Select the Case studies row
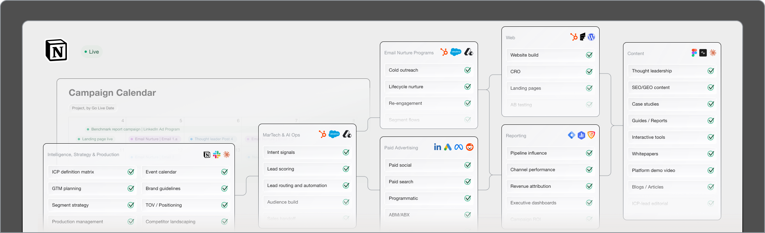Viewport: 765px width, 233px height. point(672,104)
